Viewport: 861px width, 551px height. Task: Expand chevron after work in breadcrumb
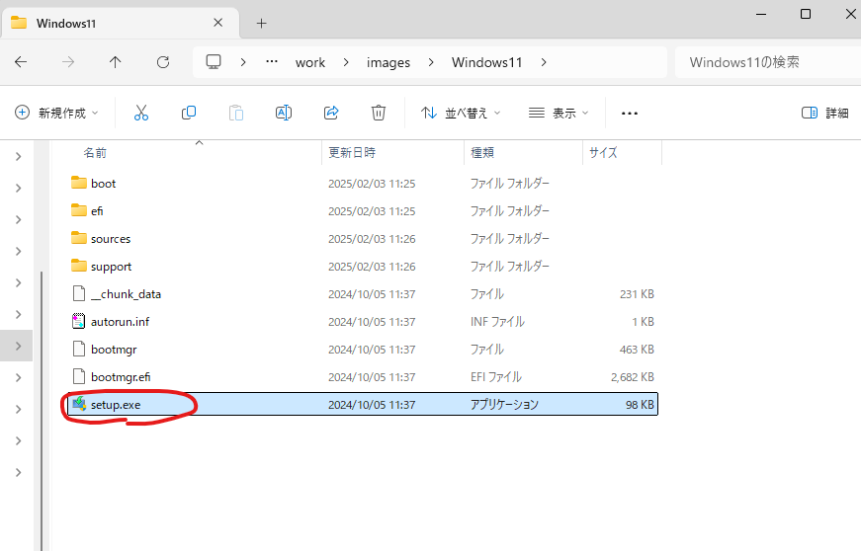pos(346,62)
